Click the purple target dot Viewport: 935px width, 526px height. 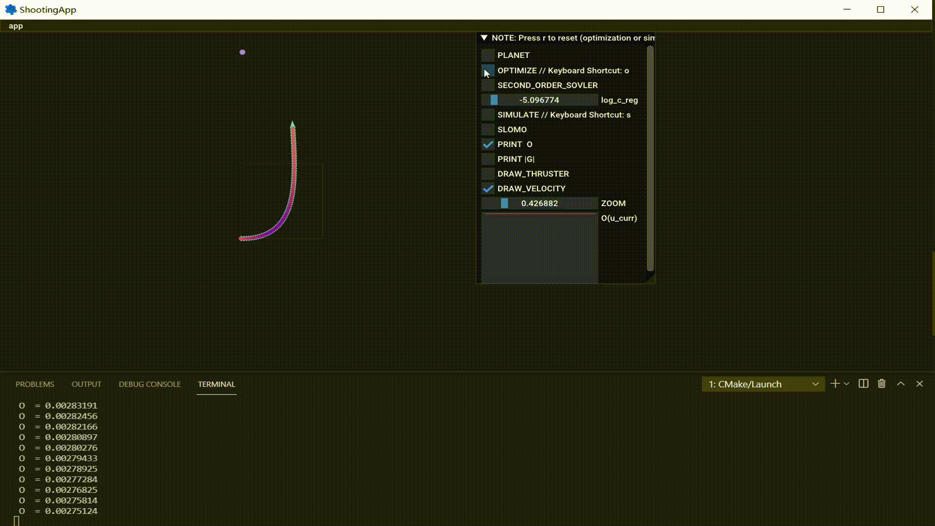243,52
